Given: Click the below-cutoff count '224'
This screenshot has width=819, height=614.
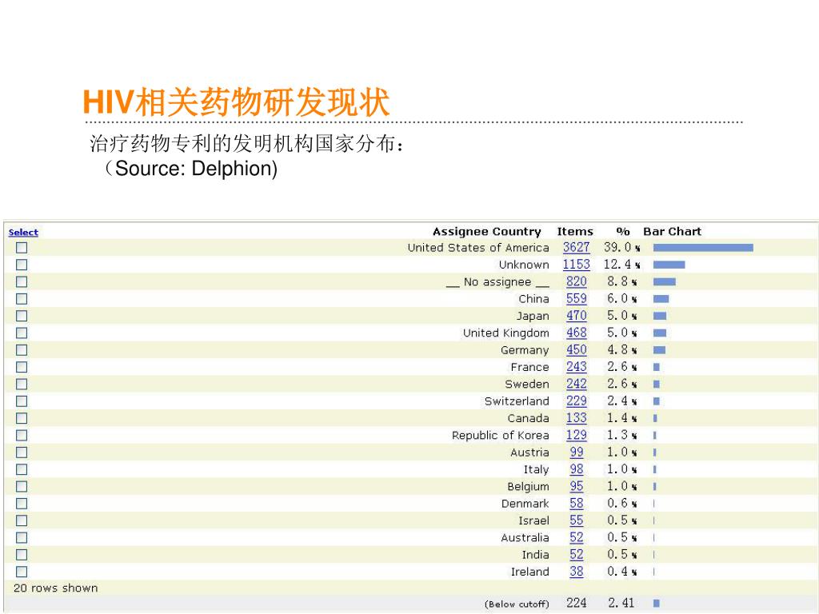Looking at the screenshot, I should (x=577, y=603).
